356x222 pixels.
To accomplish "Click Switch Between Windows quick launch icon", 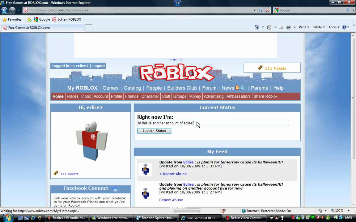I will pyautogui.click(x=27, y=218).
